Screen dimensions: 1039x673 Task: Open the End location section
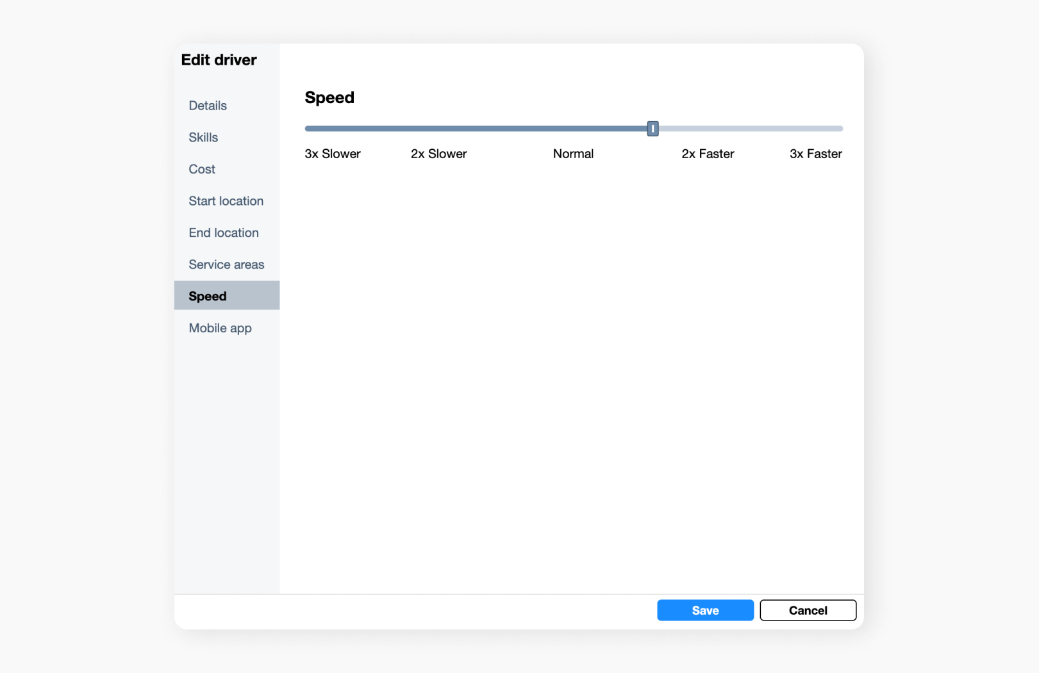pos(224,233)
